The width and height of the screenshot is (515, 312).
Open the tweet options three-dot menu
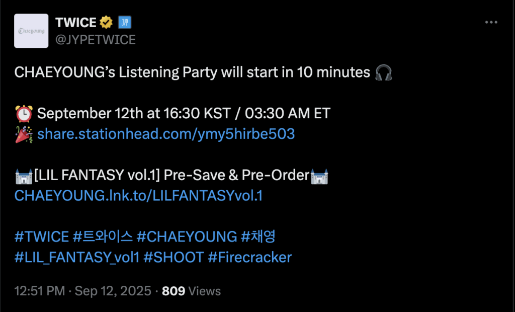coord(491,22)
